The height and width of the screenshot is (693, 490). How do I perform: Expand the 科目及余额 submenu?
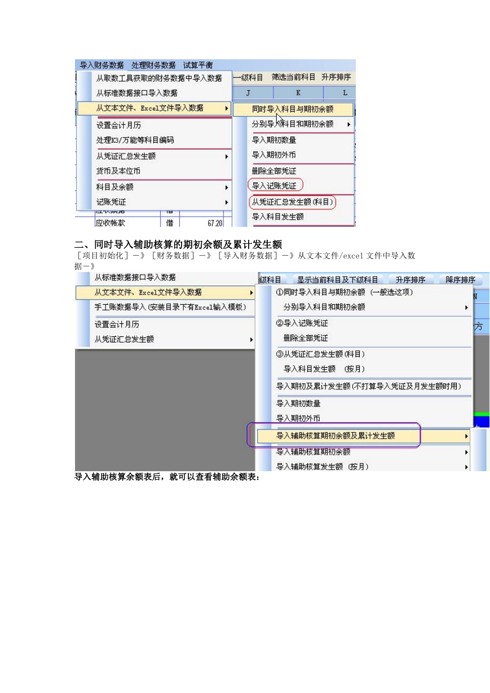tap(154, 187)
